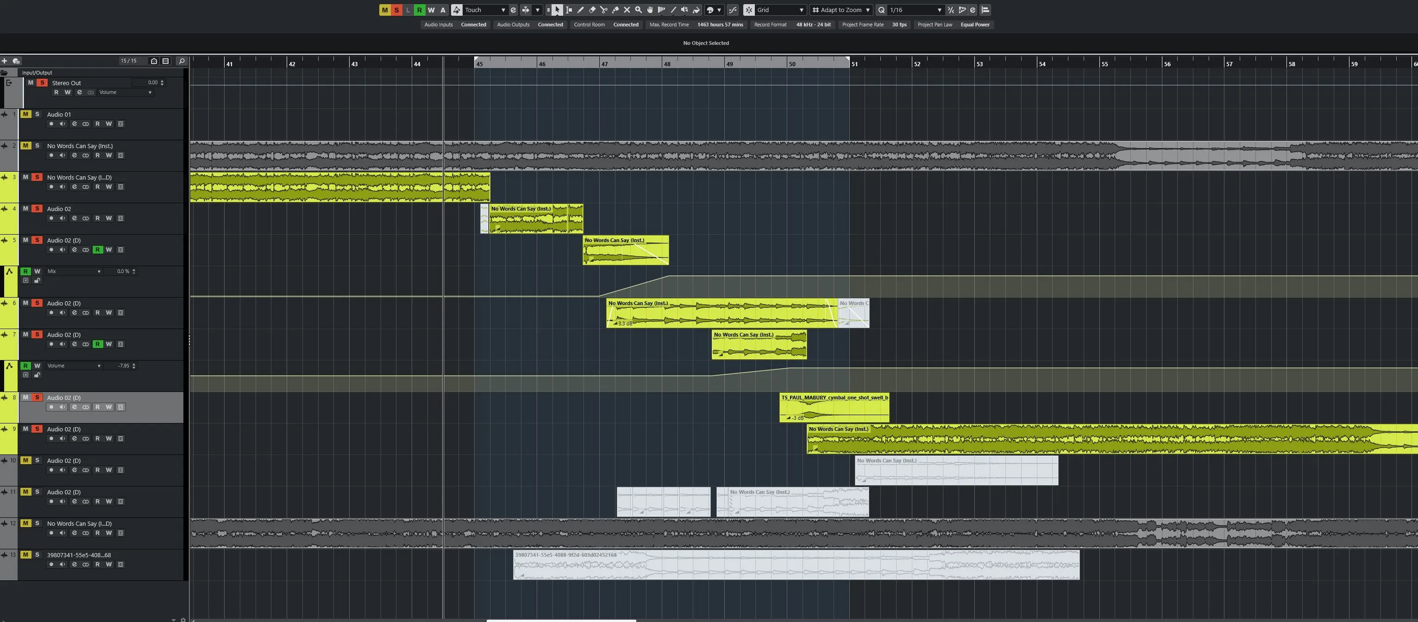
Task: Select the Erase tool
Action: coord(592,10)
